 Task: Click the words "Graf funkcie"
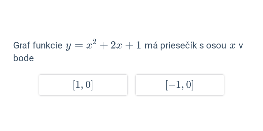click(x=38, y=46)
